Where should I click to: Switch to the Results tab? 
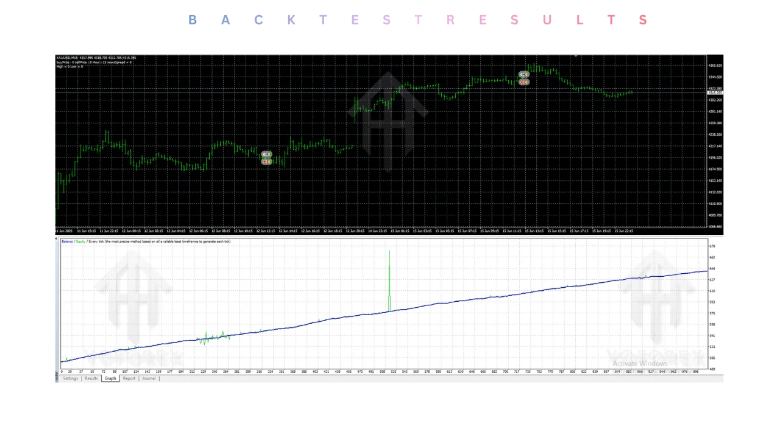click(x=91, y=378)
